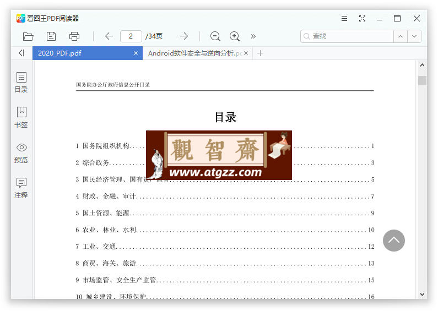Image resolution: width=438 pixels, height=311 pixels.
Task: Switch to Android软件安全与逆向分析 tab
Action: 197,53
